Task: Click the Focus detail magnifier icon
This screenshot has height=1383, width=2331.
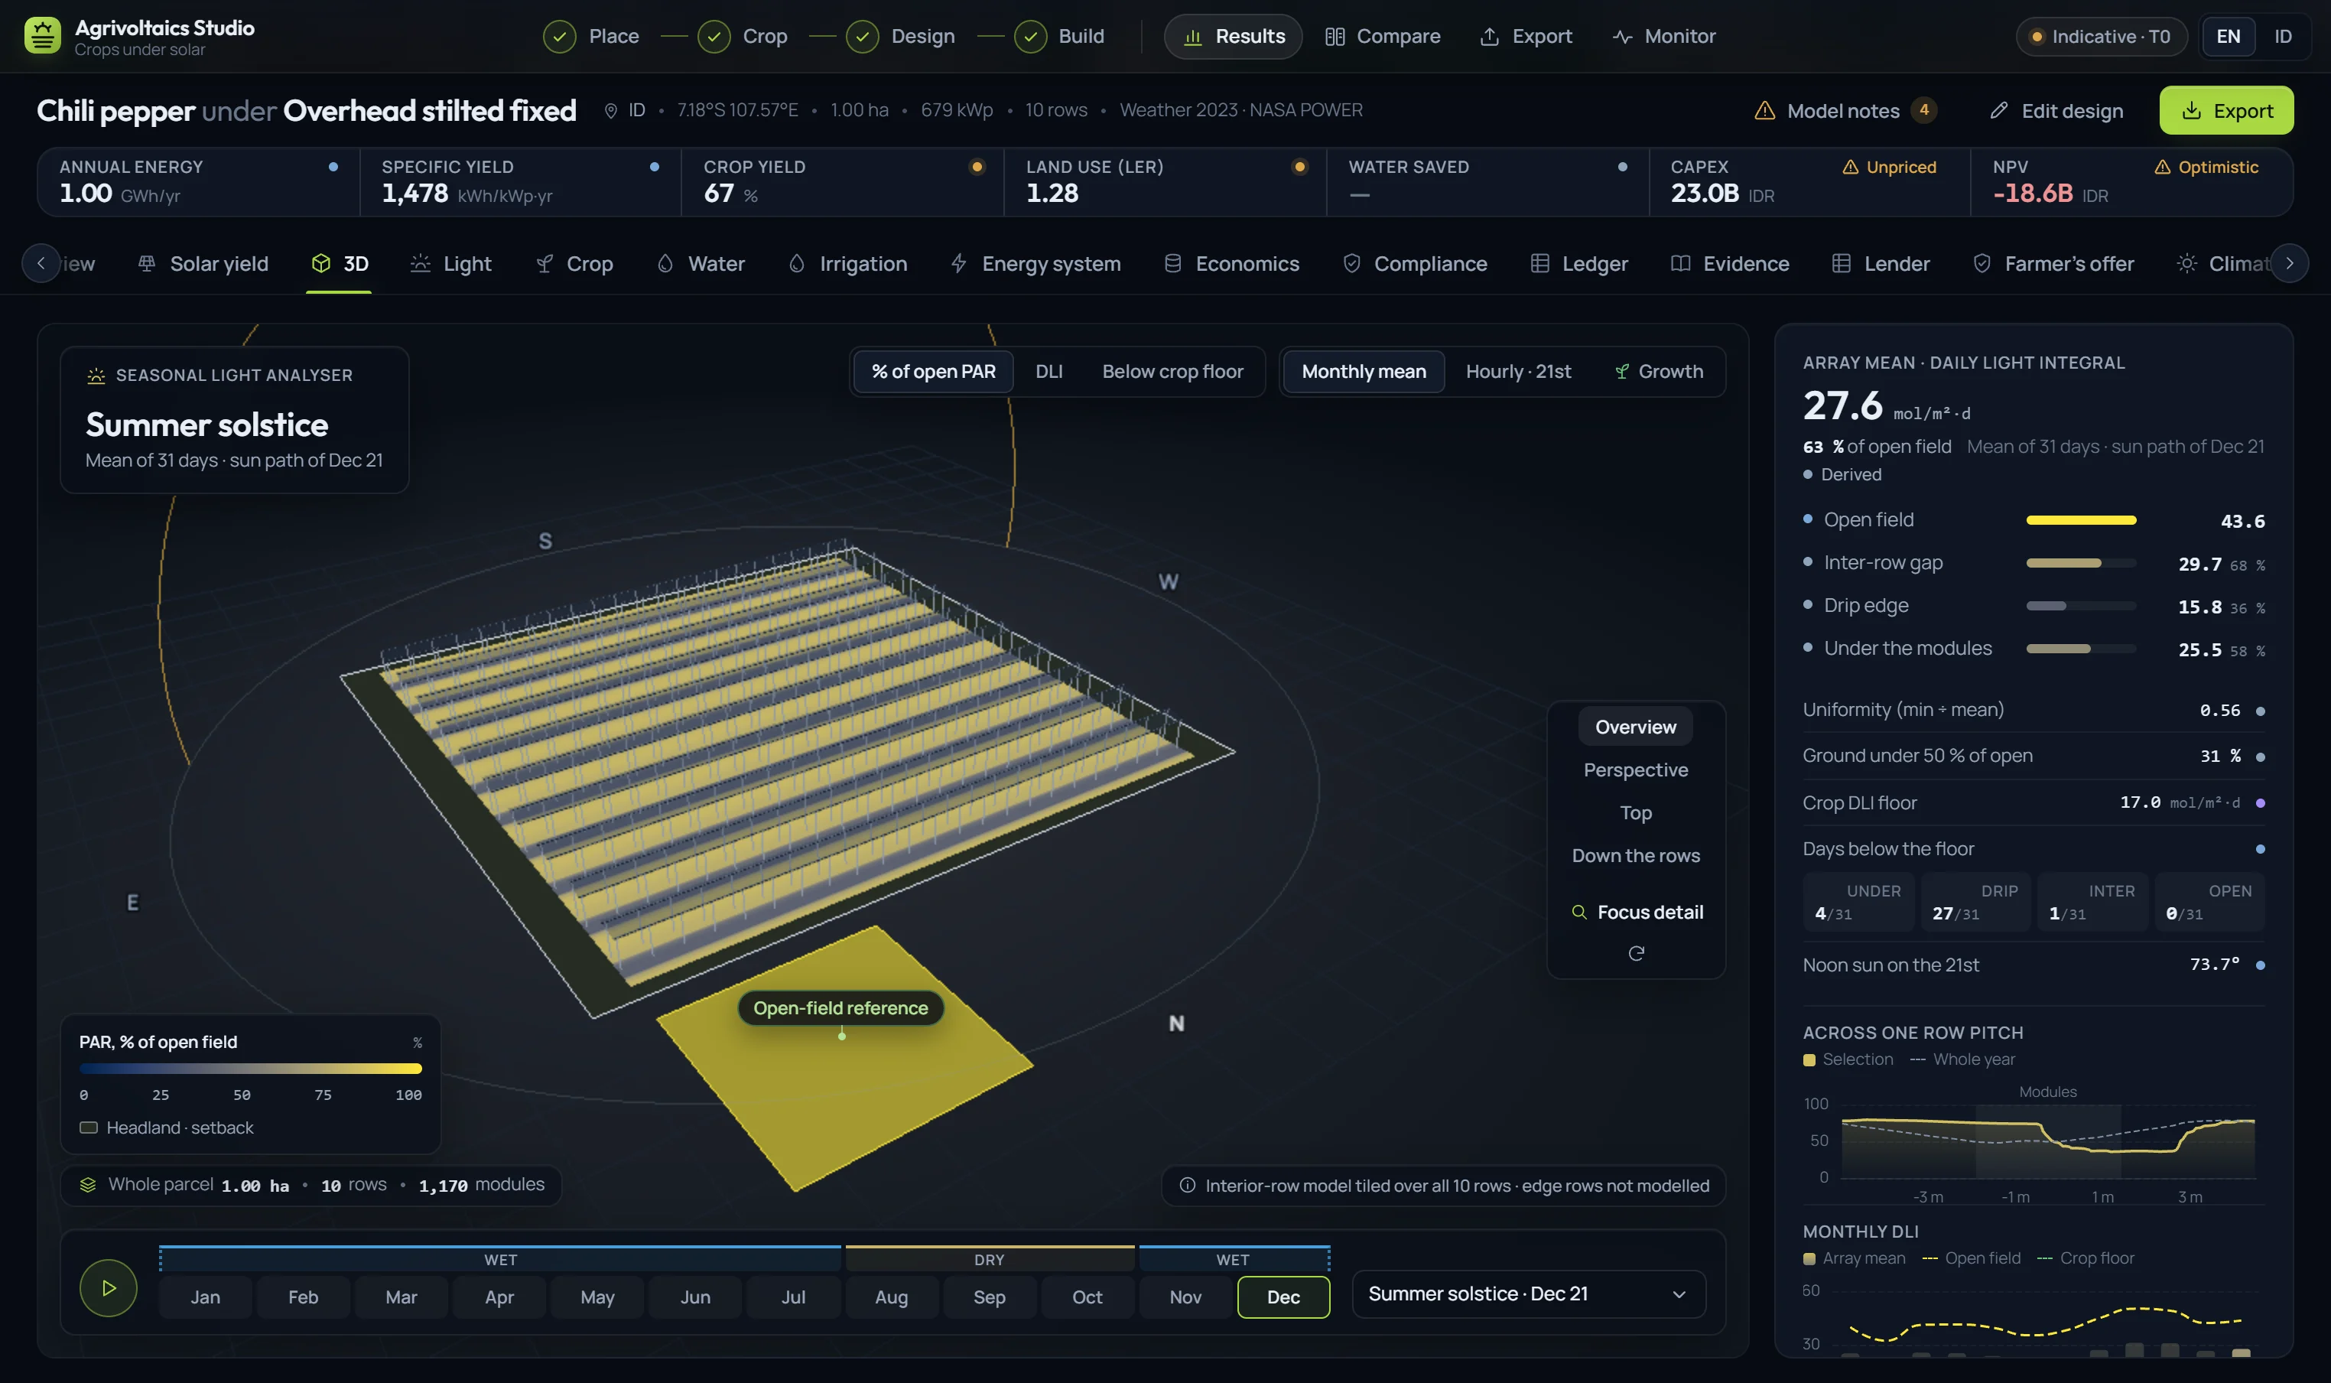Action: [x=1579, y=913]
